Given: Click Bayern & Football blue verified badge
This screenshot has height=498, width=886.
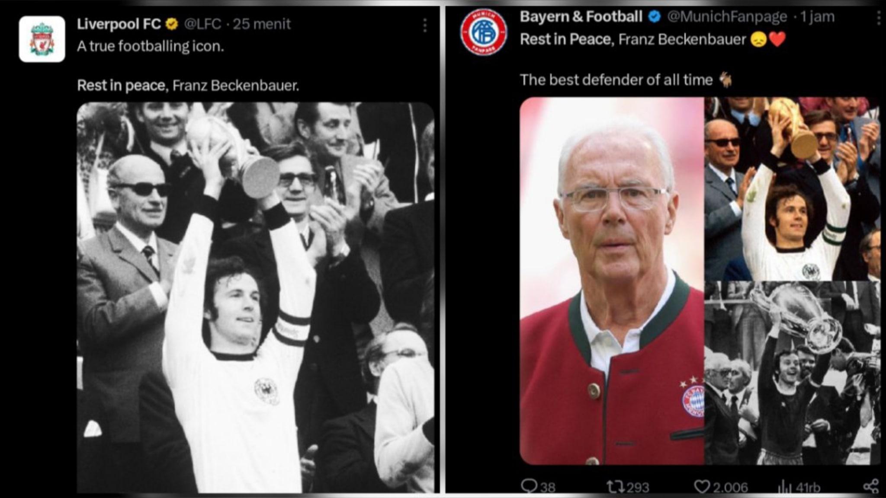Looking at the screenshot, I should [x=654, y=16].
